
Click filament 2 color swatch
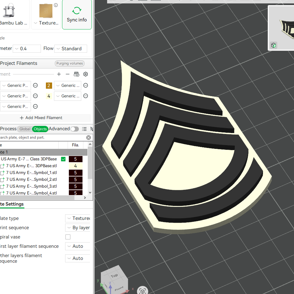pos(49,86)
